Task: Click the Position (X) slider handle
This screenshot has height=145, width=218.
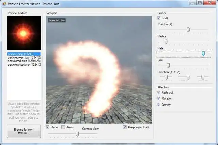Action: point(188,30)
